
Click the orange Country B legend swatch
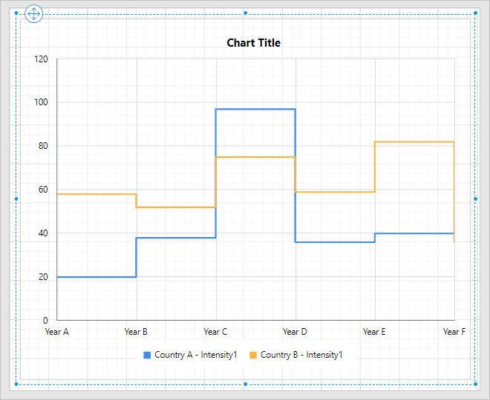click(x=253, y=355)
